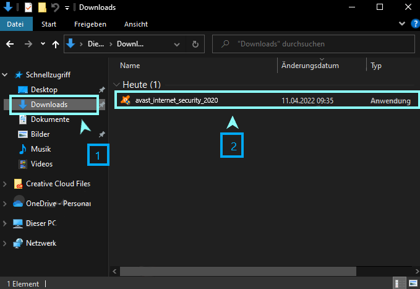Click the Dokumente page icon
The height and width of the screenshot is (289, 420).
pos(23,119)
